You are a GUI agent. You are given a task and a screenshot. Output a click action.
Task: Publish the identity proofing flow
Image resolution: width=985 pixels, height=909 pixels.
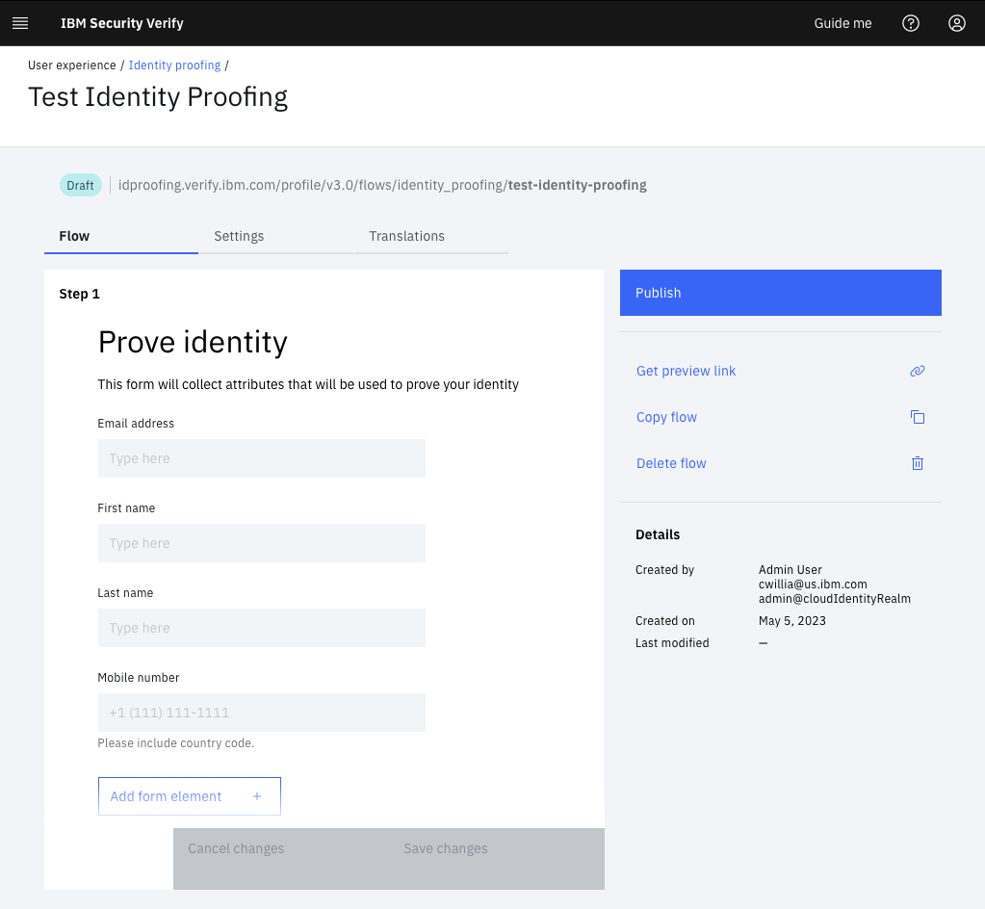click(780, 292)
